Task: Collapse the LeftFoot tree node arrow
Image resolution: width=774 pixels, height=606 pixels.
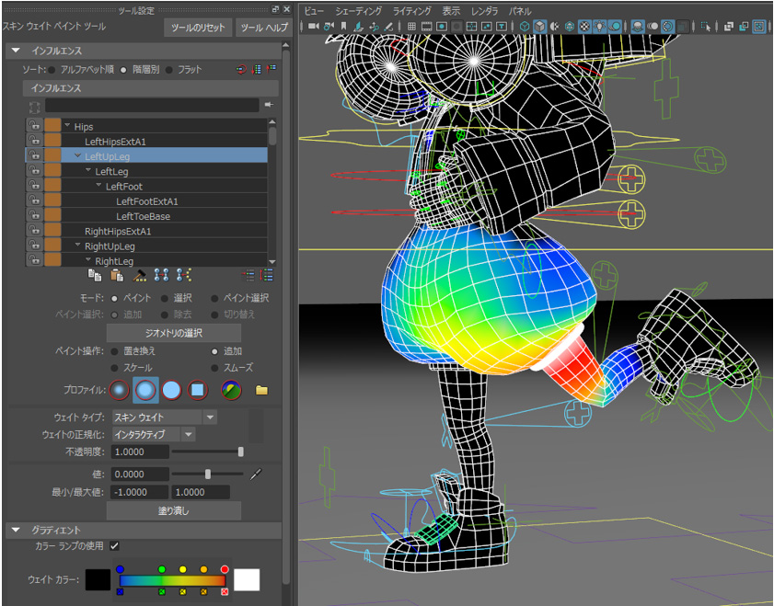Action: pos(98,185)
